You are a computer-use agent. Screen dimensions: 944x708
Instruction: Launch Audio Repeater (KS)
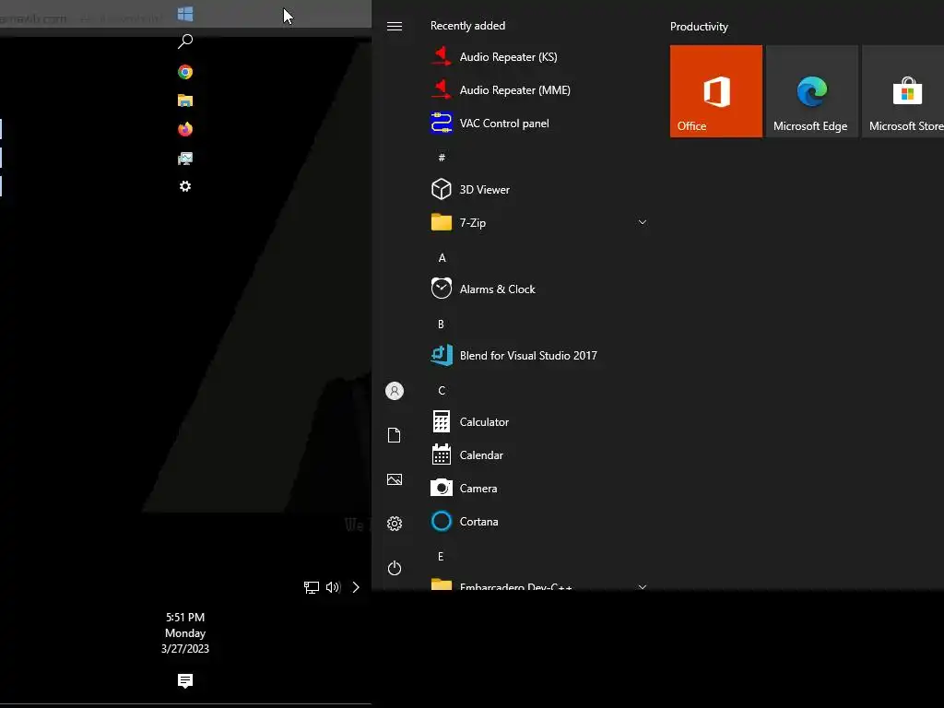tap(538, 56)
